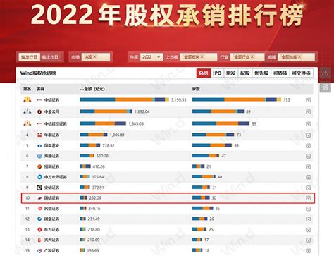Switch to the 可转债 tab
The width and height of the screenshot is (334, 256).
click(280, 73)
